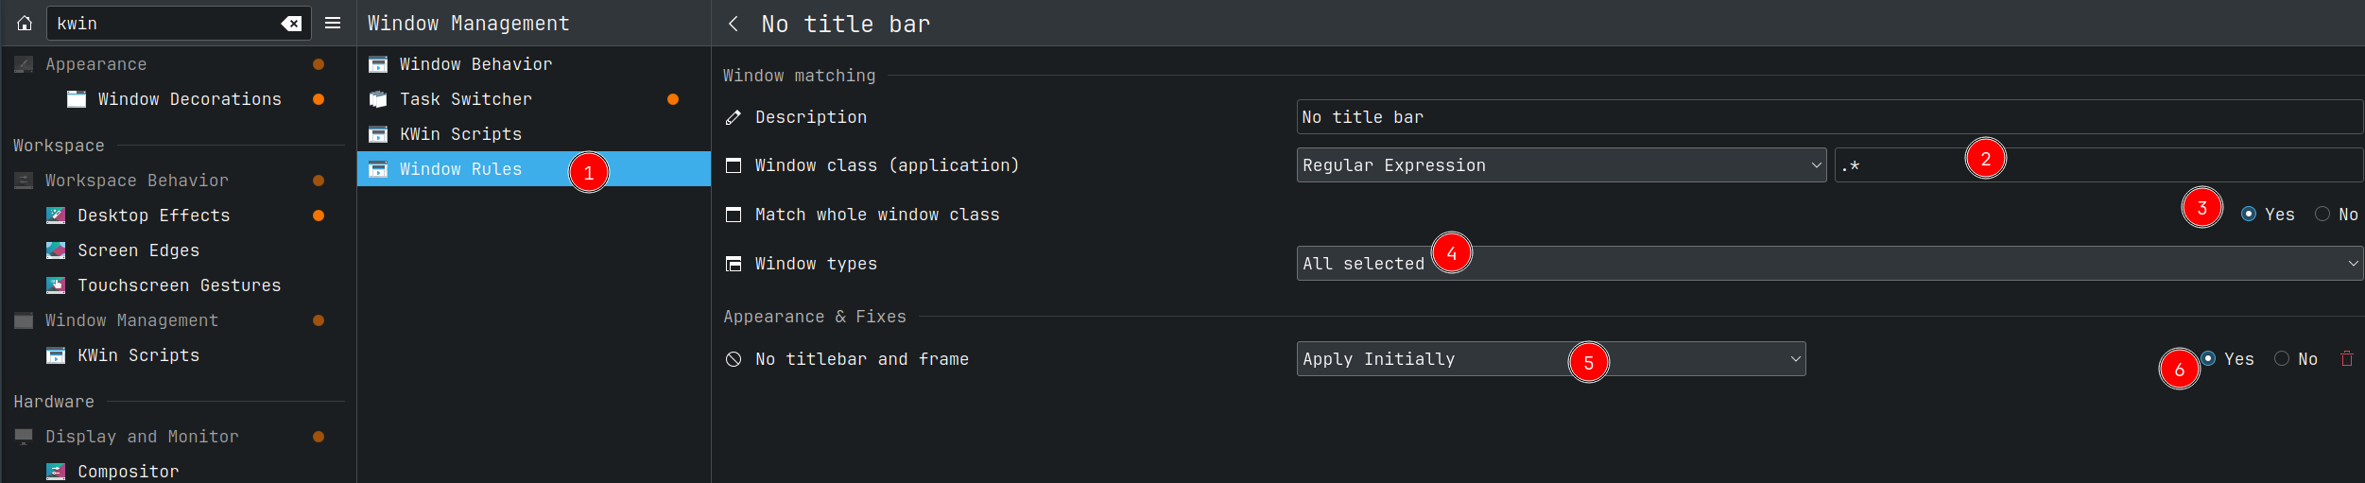
Task: Click the Description label
Action: point(811,117)
